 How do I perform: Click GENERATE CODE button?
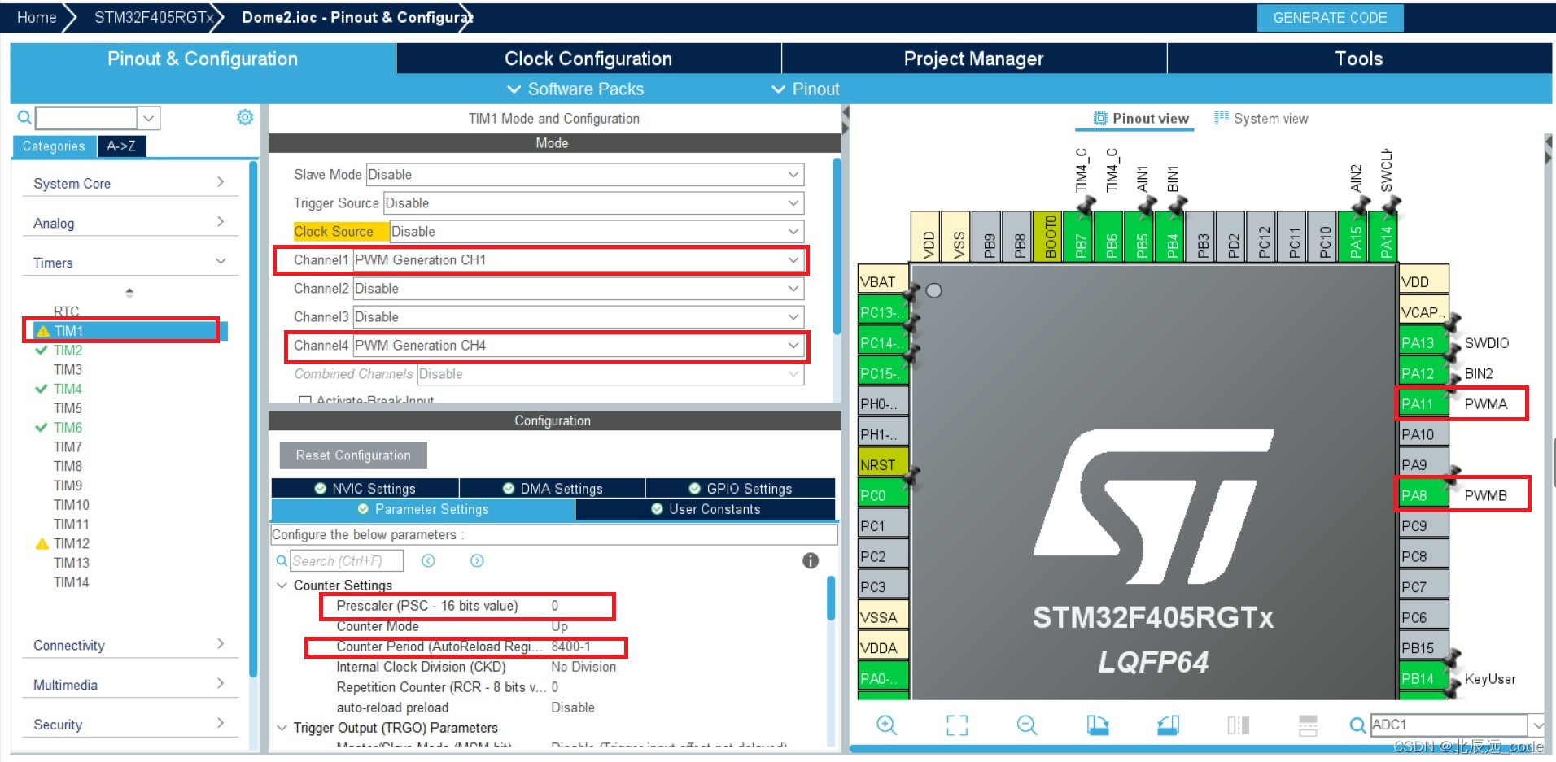(x=1330, y=18)
